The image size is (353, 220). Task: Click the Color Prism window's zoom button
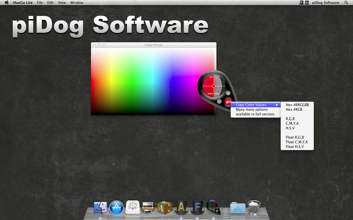point(104,45)
